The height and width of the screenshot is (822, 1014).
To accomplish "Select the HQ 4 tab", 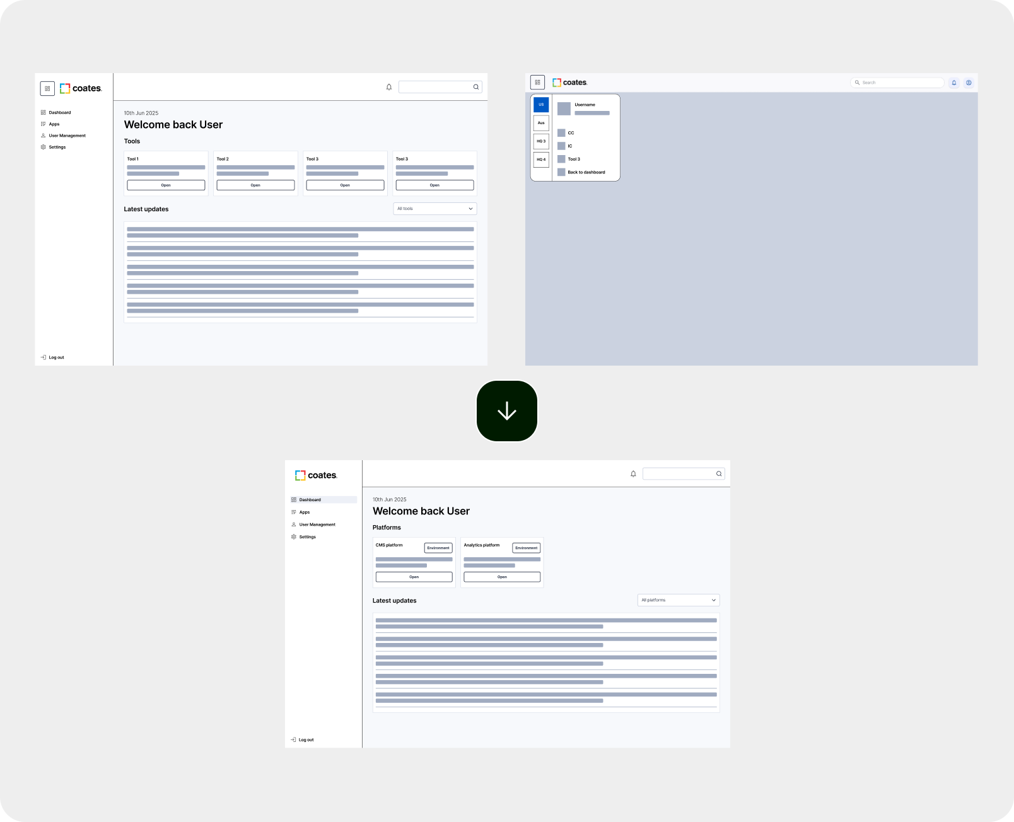I will [x=541, y=159].
